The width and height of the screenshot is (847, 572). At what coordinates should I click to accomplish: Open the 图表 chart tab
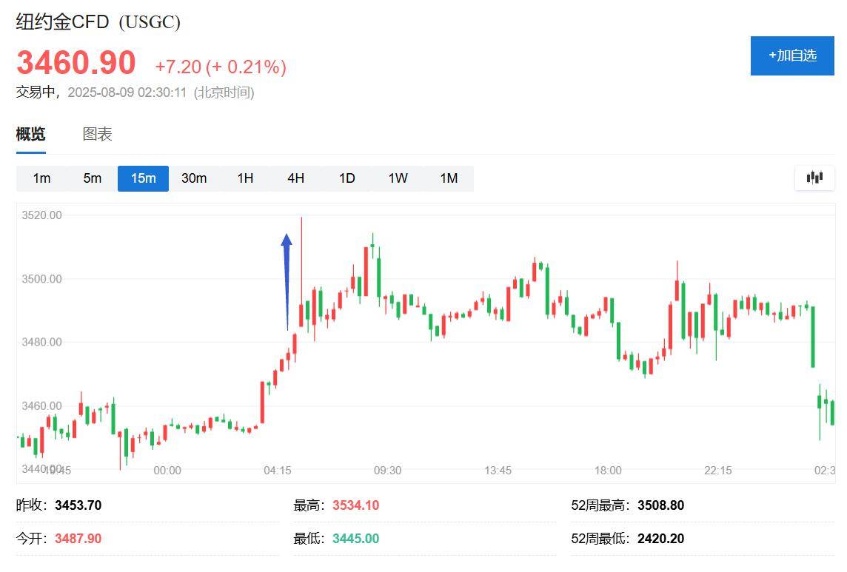[97, 134]
